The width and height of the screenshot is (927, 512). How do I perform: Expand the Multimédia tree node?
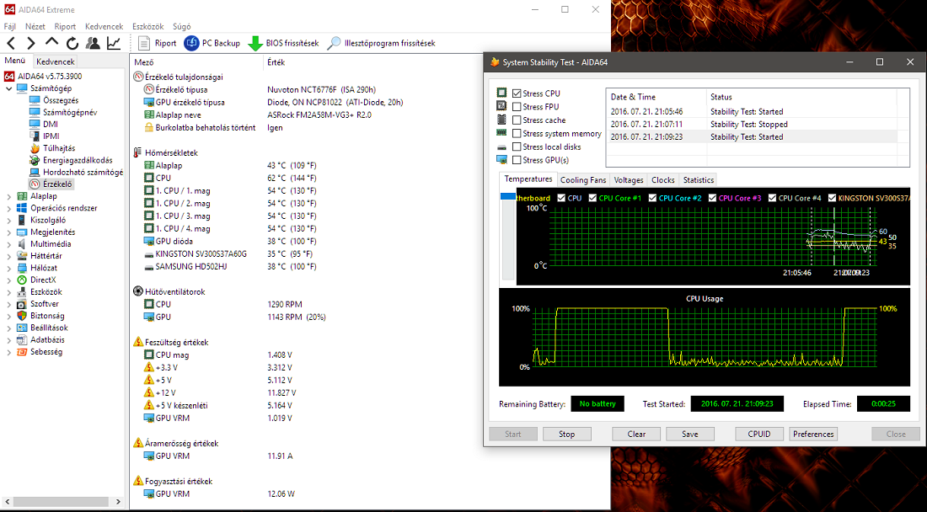(9, 244)
